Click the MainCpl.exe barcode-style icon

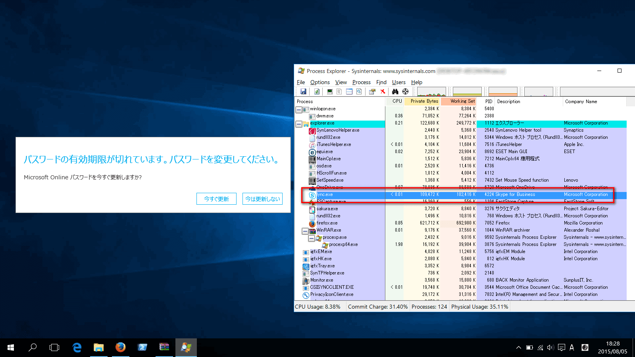click(312, 159)
